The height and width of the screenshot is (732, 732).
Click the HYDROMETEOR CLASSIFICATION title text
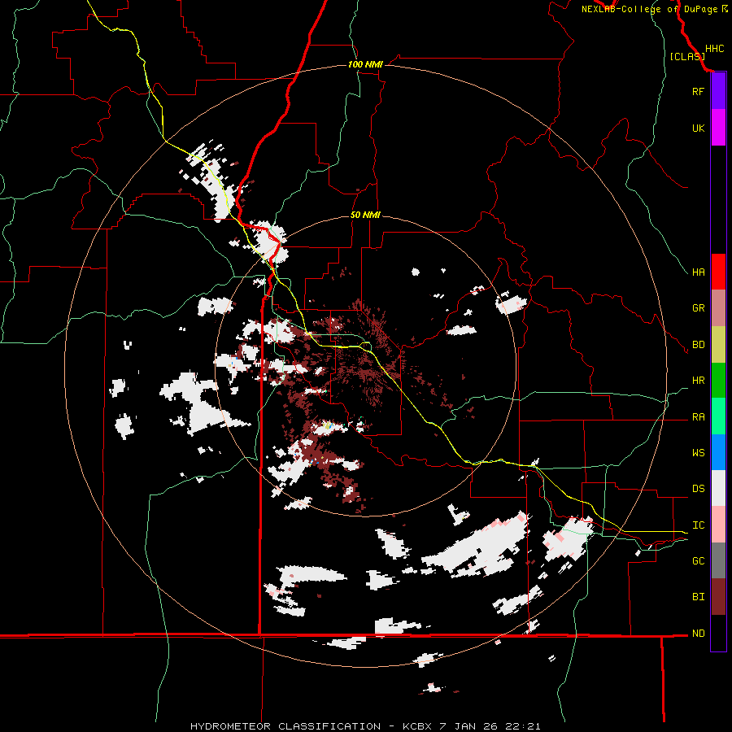285,726
